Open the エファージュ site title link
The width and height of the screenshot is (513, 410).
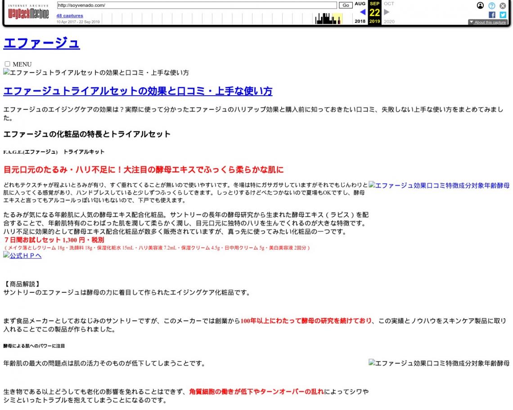(x=41, y=43)
